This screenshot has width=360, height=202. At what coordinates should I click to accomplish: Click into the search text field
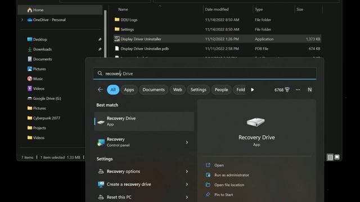205,74
